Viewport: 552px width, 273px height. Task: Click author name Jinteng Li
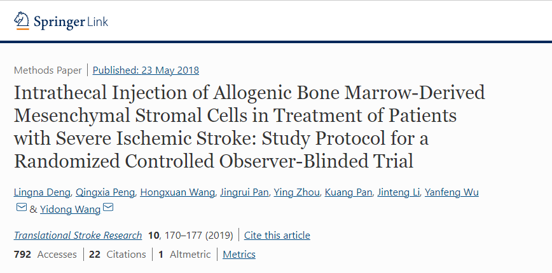pyautogui.click(x=398, y=192)
